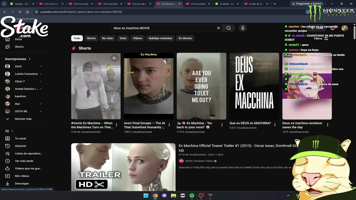
Task: Click the magnifier search button
Action: click(x=229, y=28)
